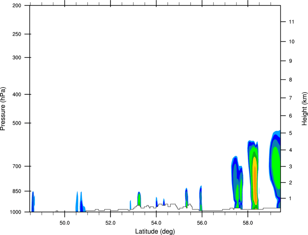This screenshot has width=308, height=235.
Task: Click the 10 km height label
Action: (x=291, y=42)
